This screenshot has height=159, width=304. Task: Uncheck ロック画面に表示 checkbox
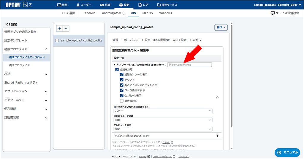click(122, 90)
